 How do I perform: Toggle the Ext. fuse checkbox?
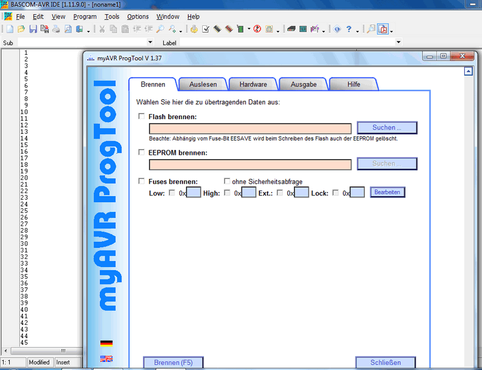point(280,193)
